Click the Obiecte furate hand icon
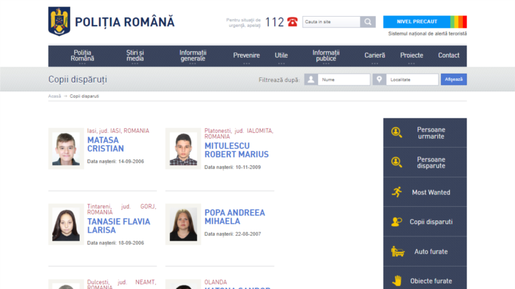The width and height of the screenshot is (515, 289). (x=397, y=281)
